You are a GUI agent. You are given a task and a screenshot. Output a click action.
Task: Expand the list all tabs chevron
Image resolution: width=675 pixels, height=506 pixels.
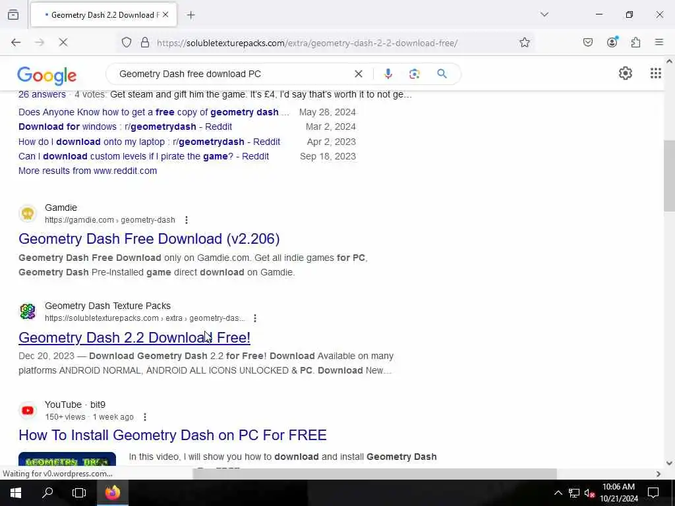pyautogui.click(x=544, y=14)
